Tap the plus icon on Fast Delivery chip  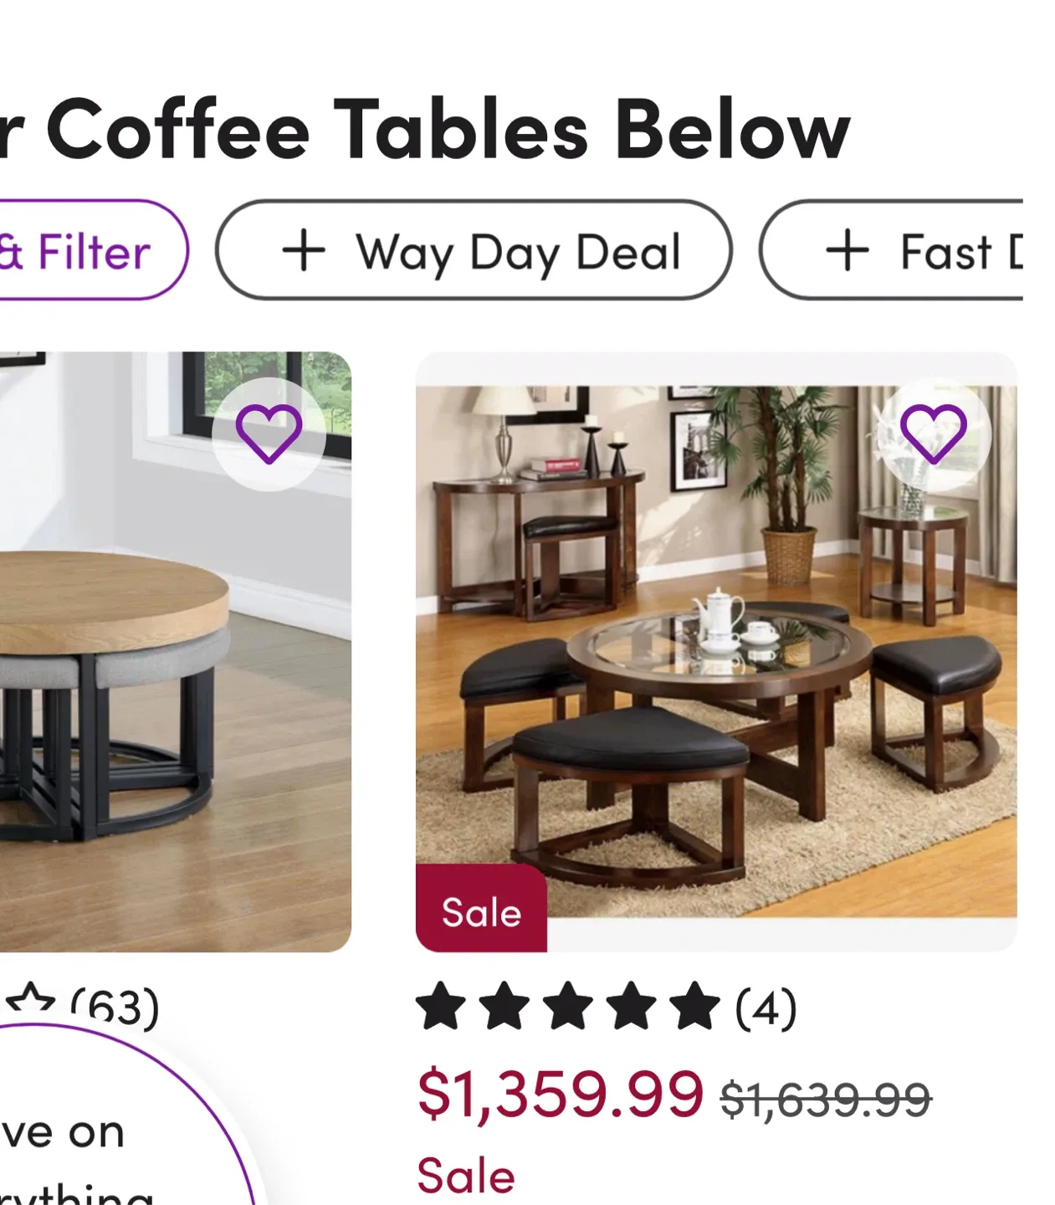pyautogui.click(x=848, y=249)
